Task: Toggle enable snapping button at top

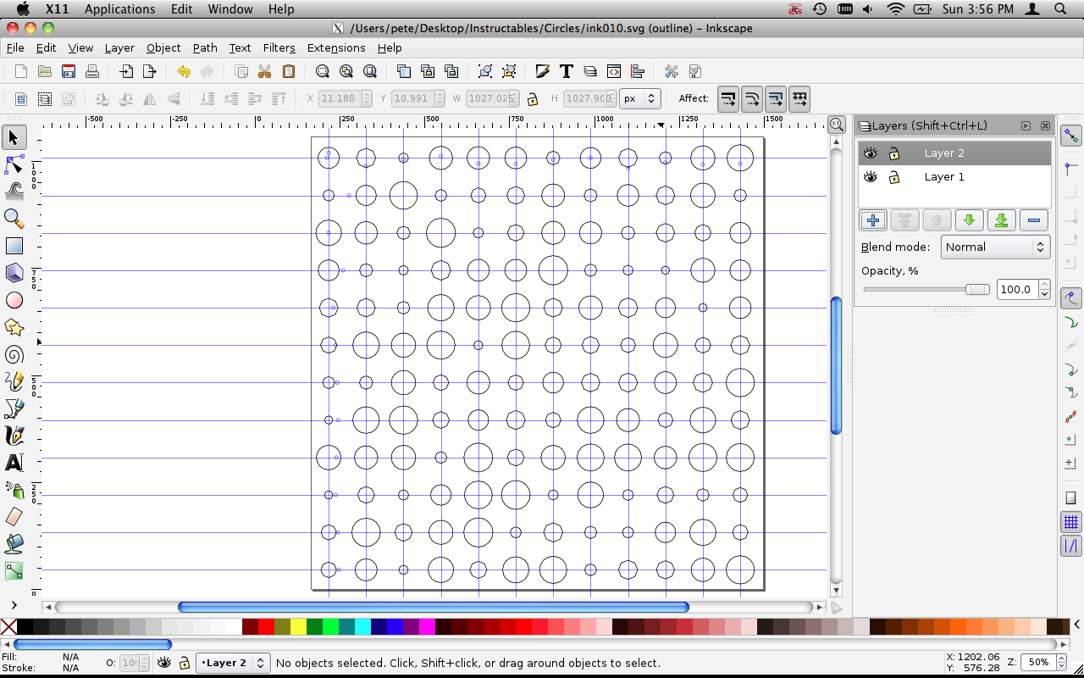Action: [1071, 136]
